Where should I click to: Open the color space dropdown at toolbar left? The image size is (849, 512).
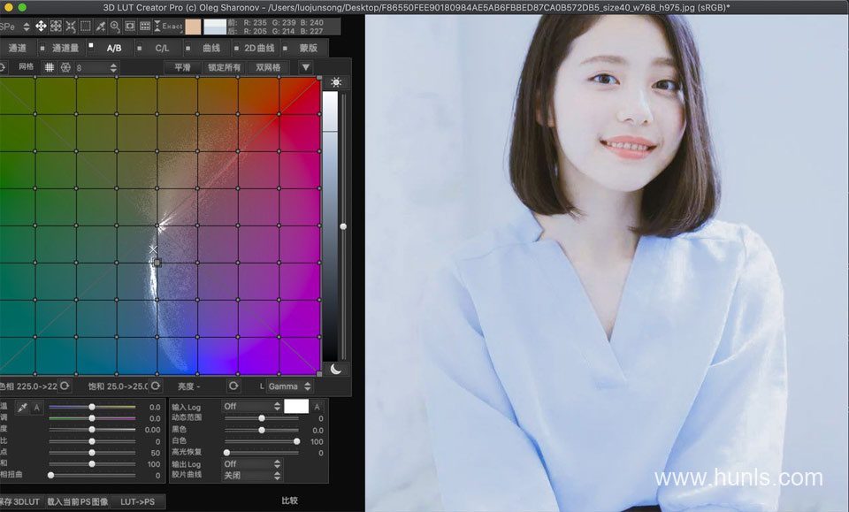[x=15, y=27]
